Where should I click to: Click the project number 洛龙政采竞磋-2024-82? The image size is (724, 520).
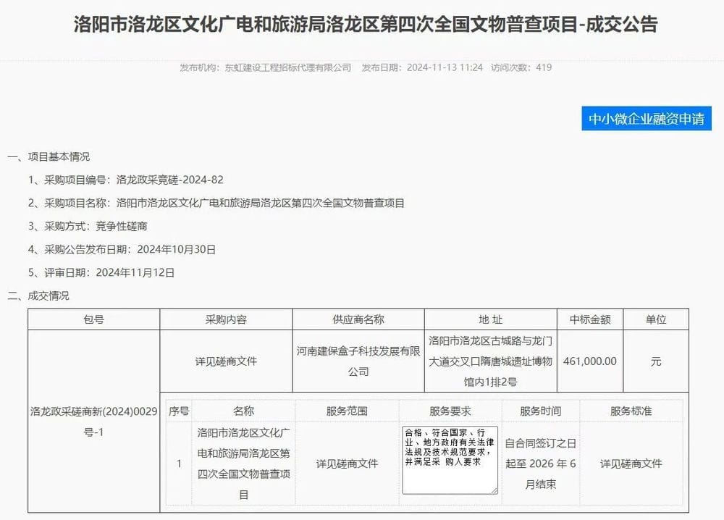tap(170, 180)
